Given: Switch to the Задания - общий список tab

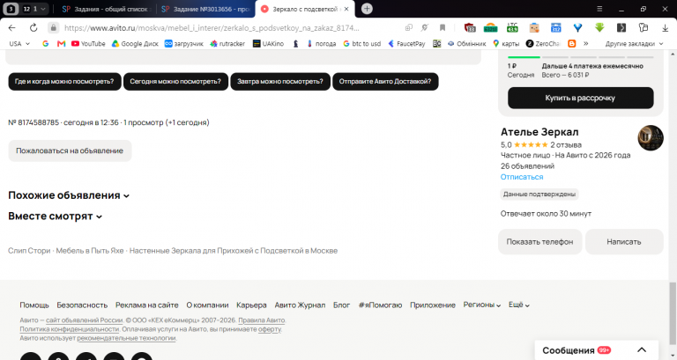Looking at the screenshot, I should click(106, 9).
